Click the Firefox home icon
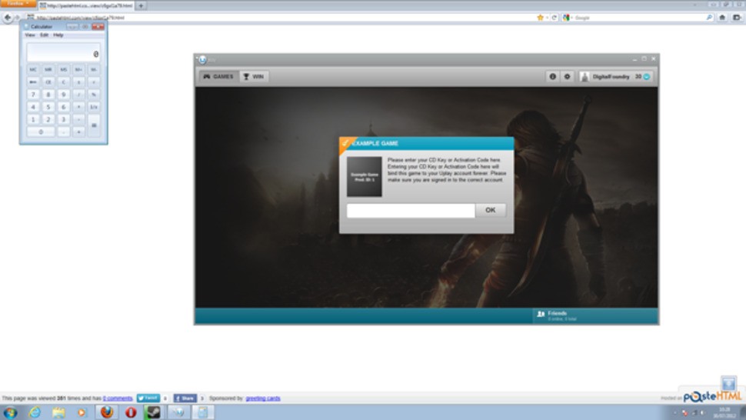This screenshot has height=420, width=746. coord(722,18)
